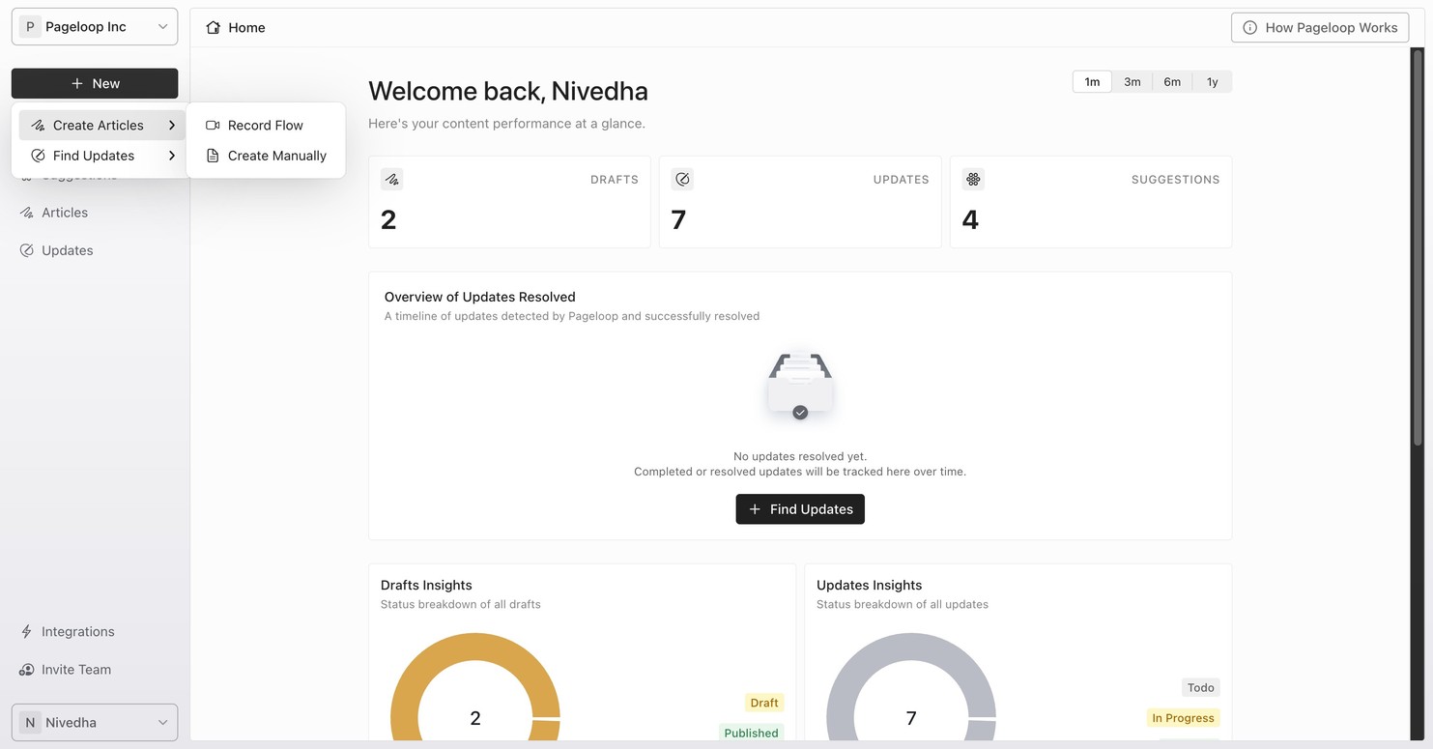Select the 3m time range

pyautogui.click(x=1132, y=82)
